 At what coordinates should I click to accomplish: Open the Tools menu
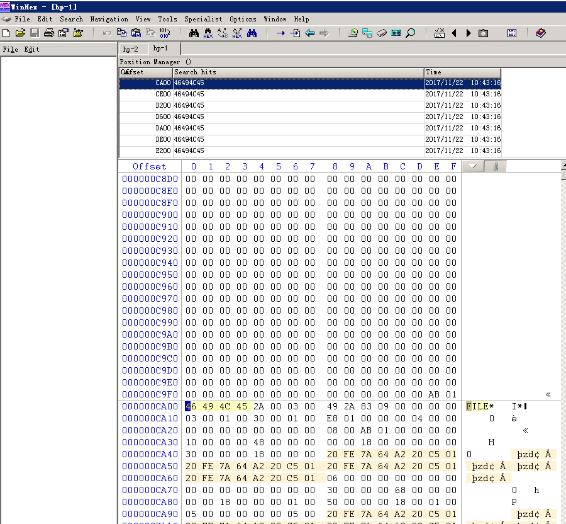coord(167,19)
